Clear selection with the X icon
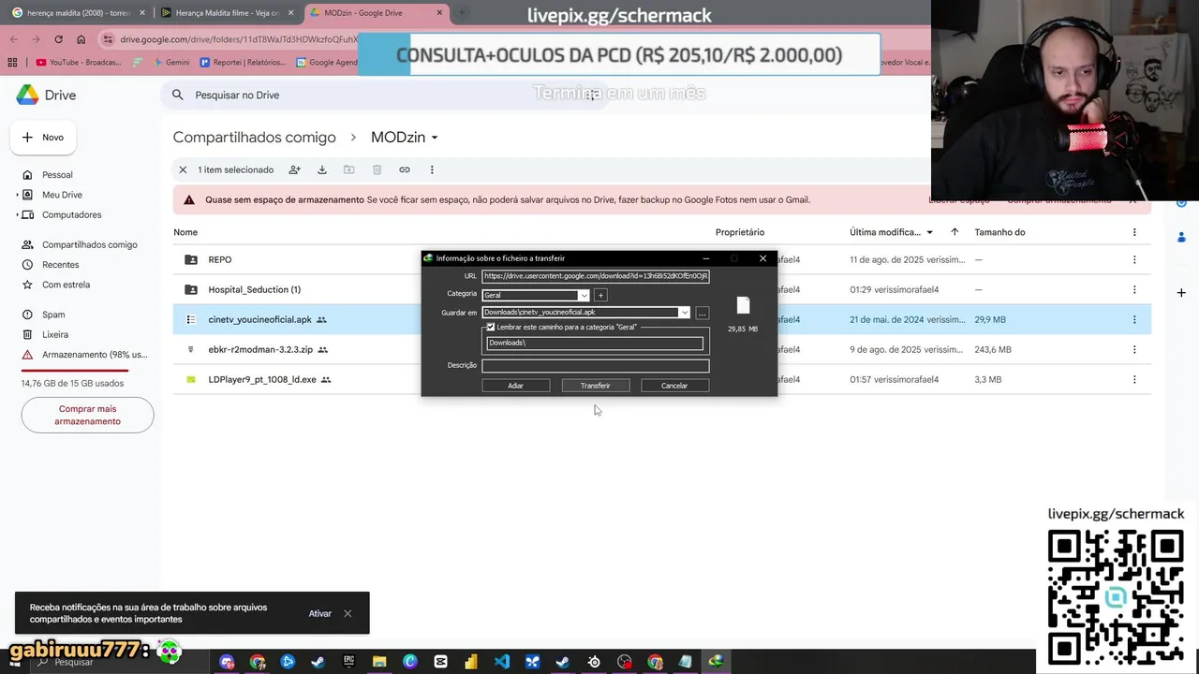The image size is (1199, 674). (x=183, y=169)
